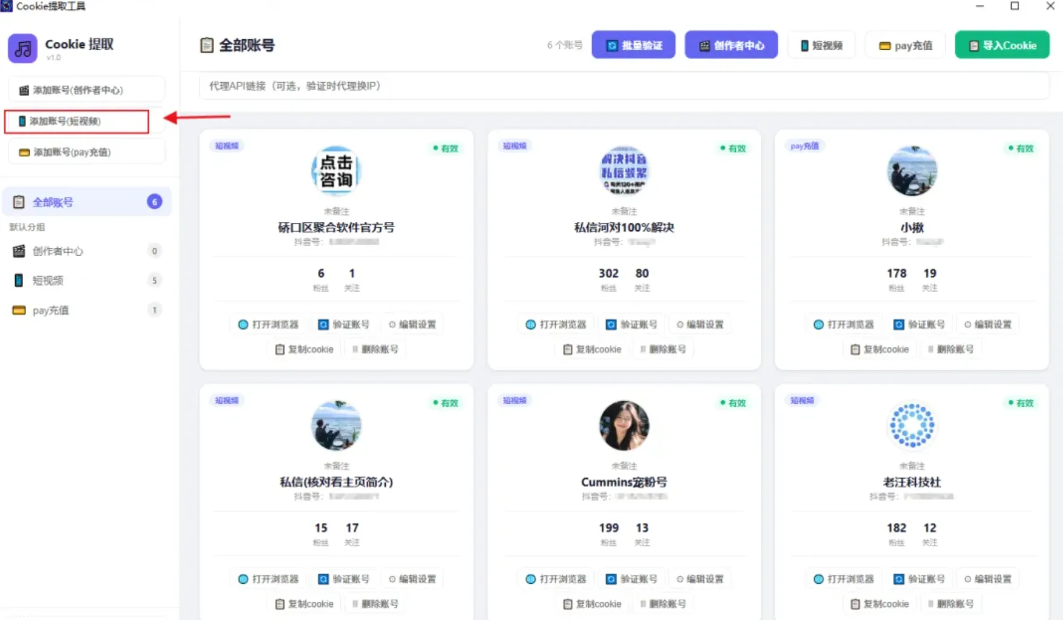Delete account 硚口区聚合软件官方号

375,349
